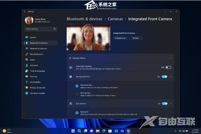
Task: Turn on the Automatic framing toggle
Action: [x=168, y=67]
